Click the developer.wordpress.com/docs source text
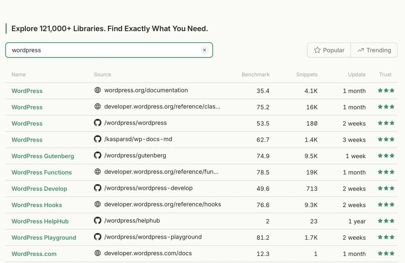Screen dimensions: 405x263 pyautogui.click(x=148, y=253)
